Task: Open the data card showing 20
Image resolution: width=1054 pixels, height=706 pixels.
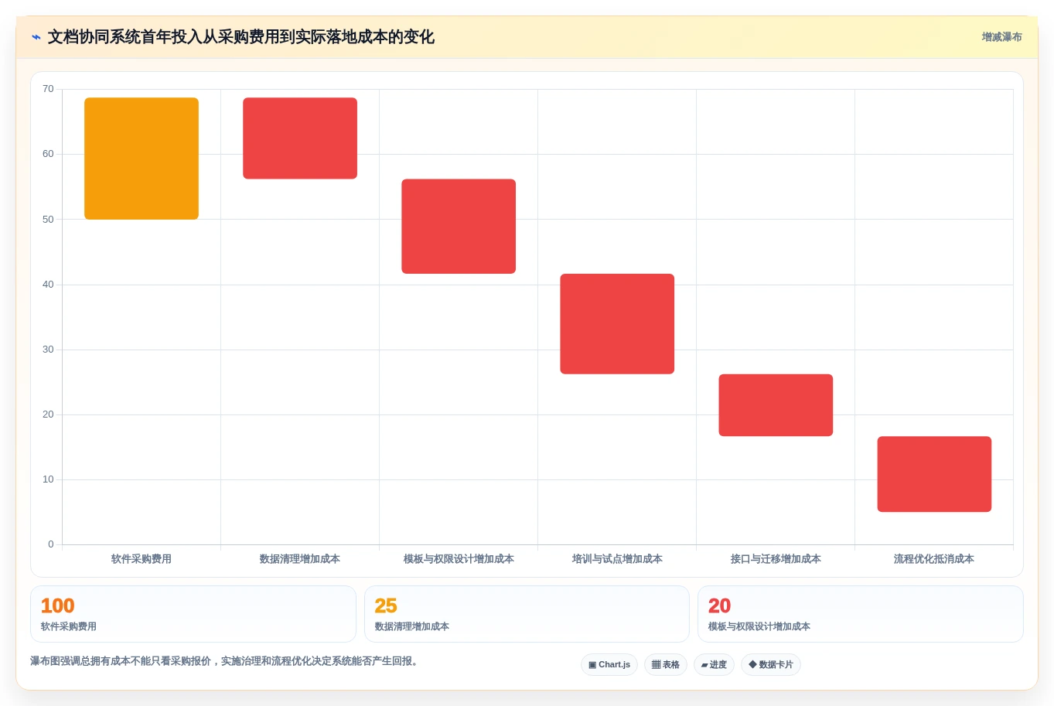Action: [x=861, y=614]
